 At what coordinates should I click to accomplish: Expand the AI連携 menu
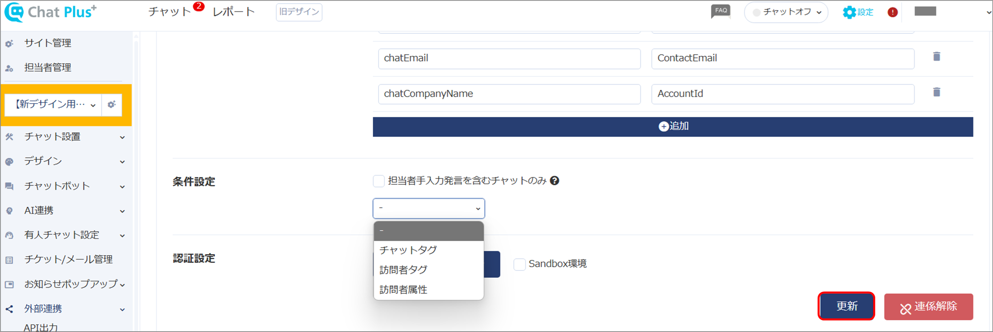coord(122,211)
